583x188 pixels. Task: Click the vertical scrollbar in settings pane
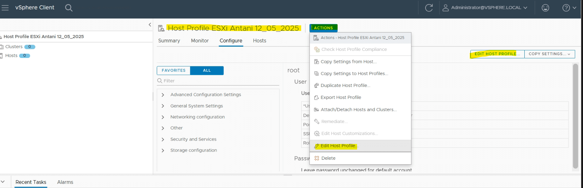pos(576,116)
